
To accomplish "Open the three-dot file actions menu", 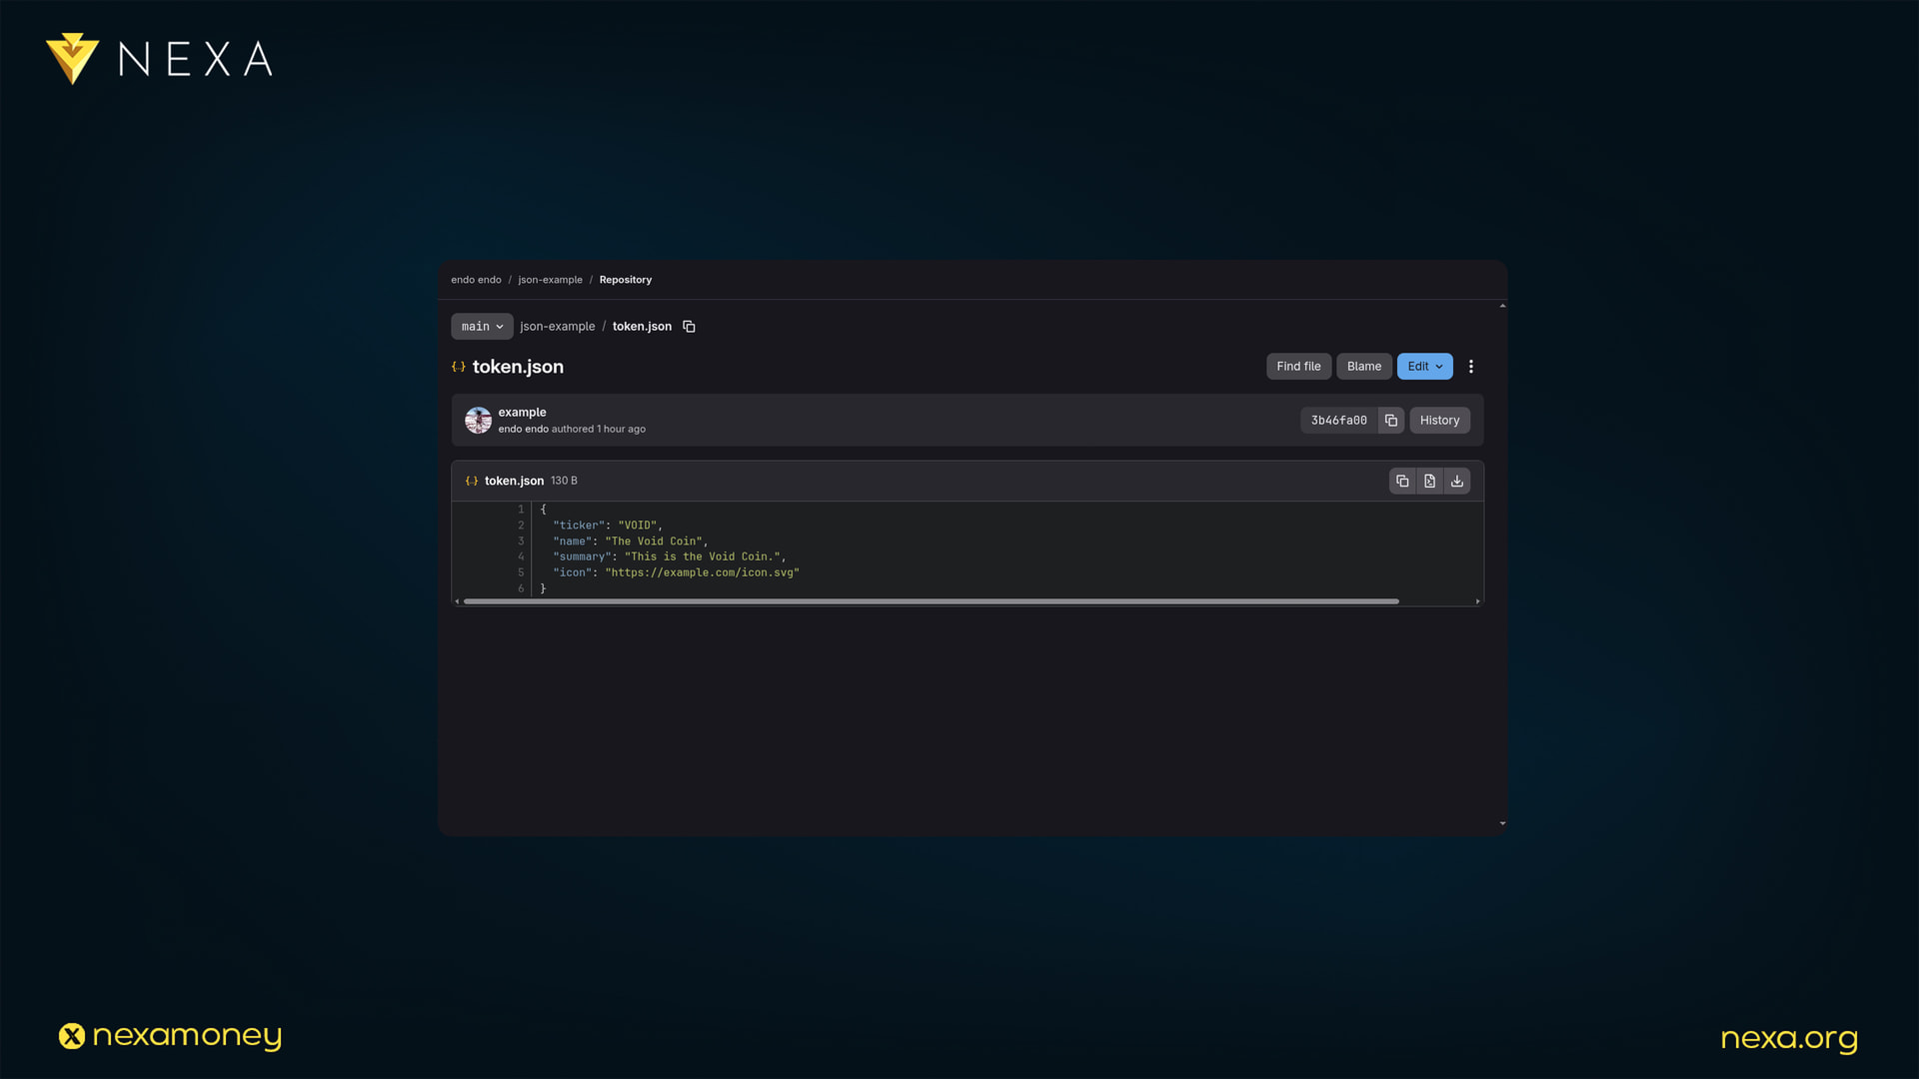I will pos(1470,367).
